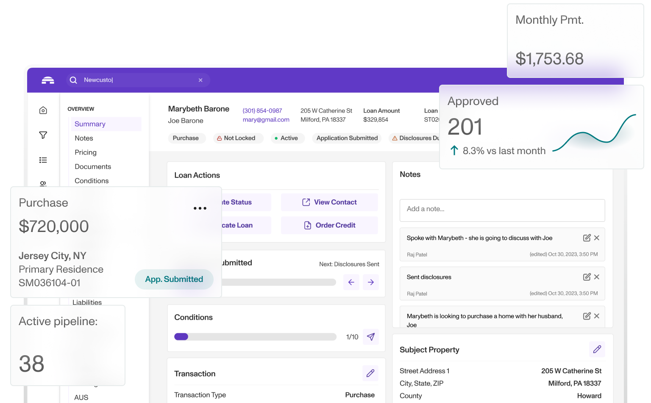The height and width of the screenshot is (403, 651).
Task: Click the Conditions progress bar
Action: click(x=255, y=337)
